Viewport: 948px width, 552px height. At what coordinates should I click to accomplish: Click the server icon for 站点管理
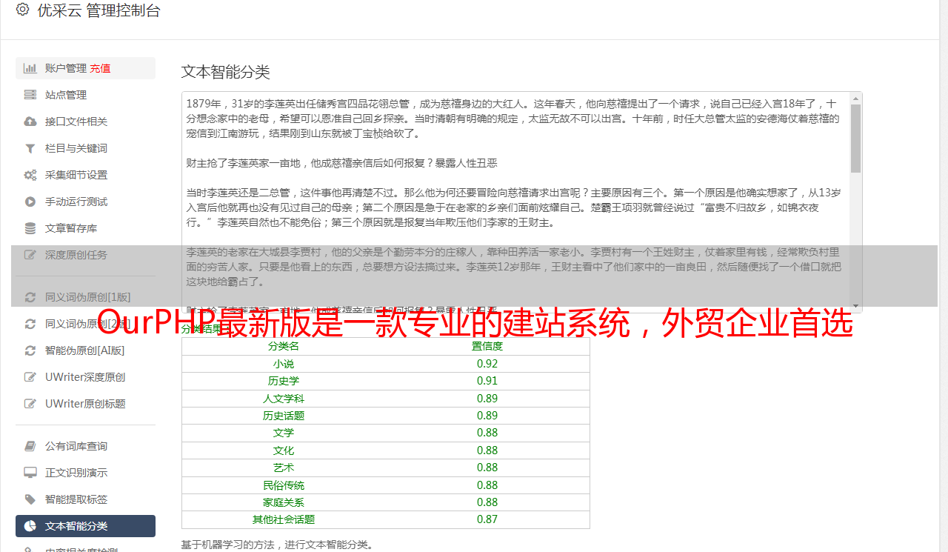[30, 95]
